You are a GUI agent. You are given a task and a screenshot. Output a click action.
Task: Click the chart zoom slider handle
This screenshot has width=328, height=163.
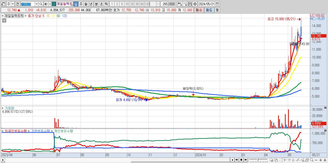pyautogui.click(x=258, y=160)
